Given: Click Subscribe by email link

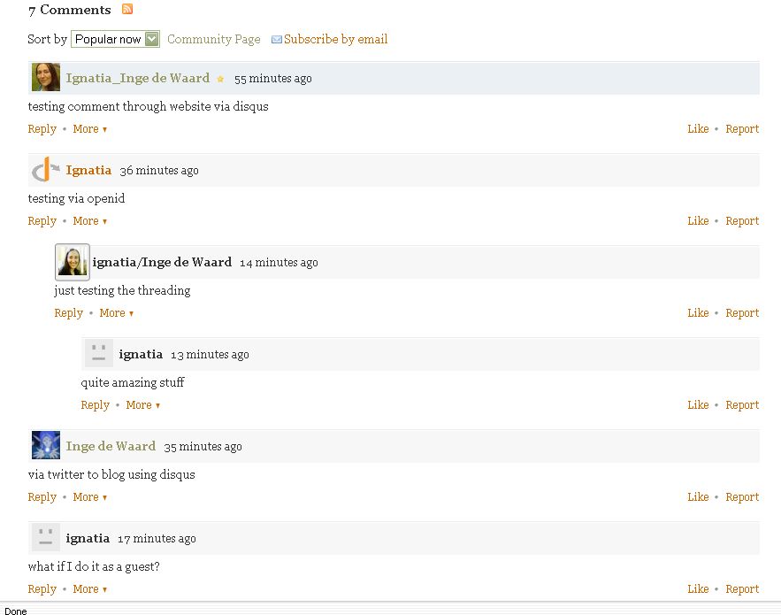Looking at the screenshot, I should (x=335, y=39).
